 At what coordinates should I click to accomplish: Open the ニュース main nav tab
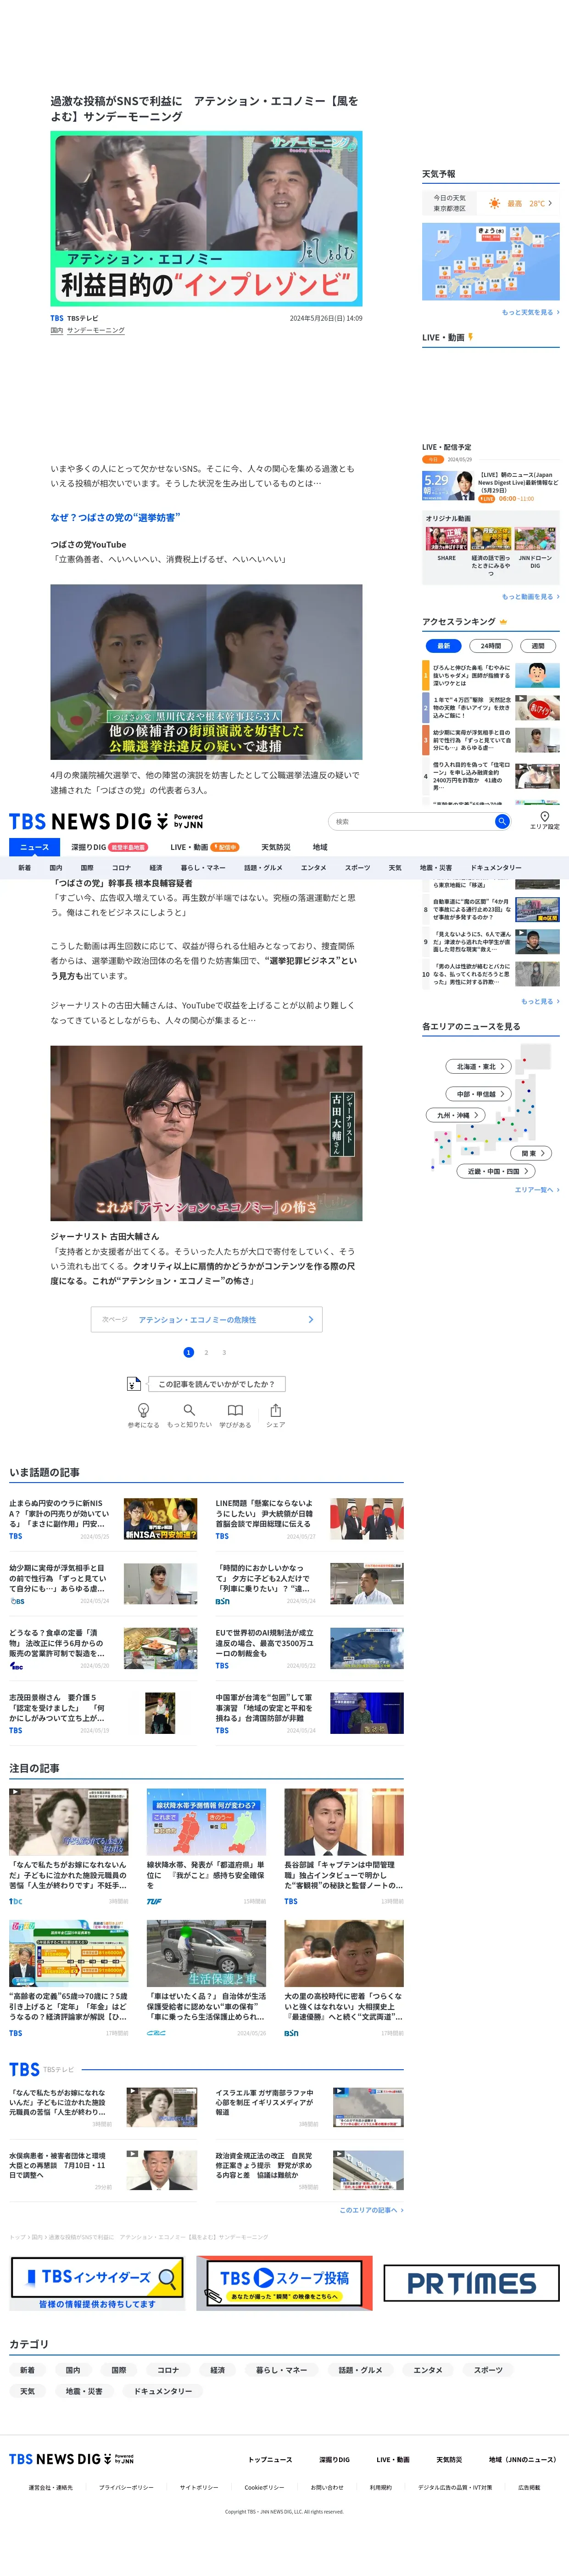pos(34,847)
